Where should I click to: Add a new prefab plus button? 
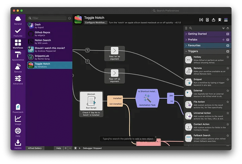223,40
